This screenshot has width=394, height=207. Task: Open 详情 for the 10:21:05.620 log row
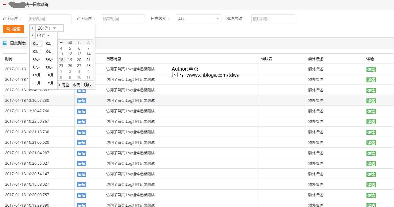point(371,143)
